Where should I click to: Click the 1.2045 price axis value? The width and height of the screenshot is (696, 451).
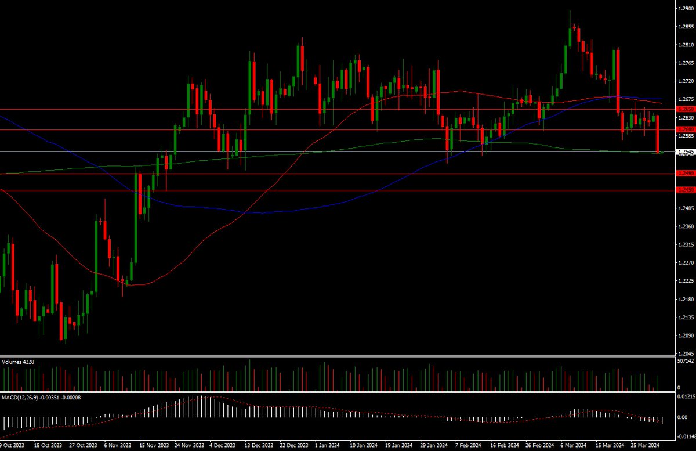pyautogui.click(x=686, y=354)
